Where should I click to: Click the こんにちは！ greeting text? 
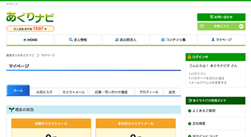pos(199,66)
